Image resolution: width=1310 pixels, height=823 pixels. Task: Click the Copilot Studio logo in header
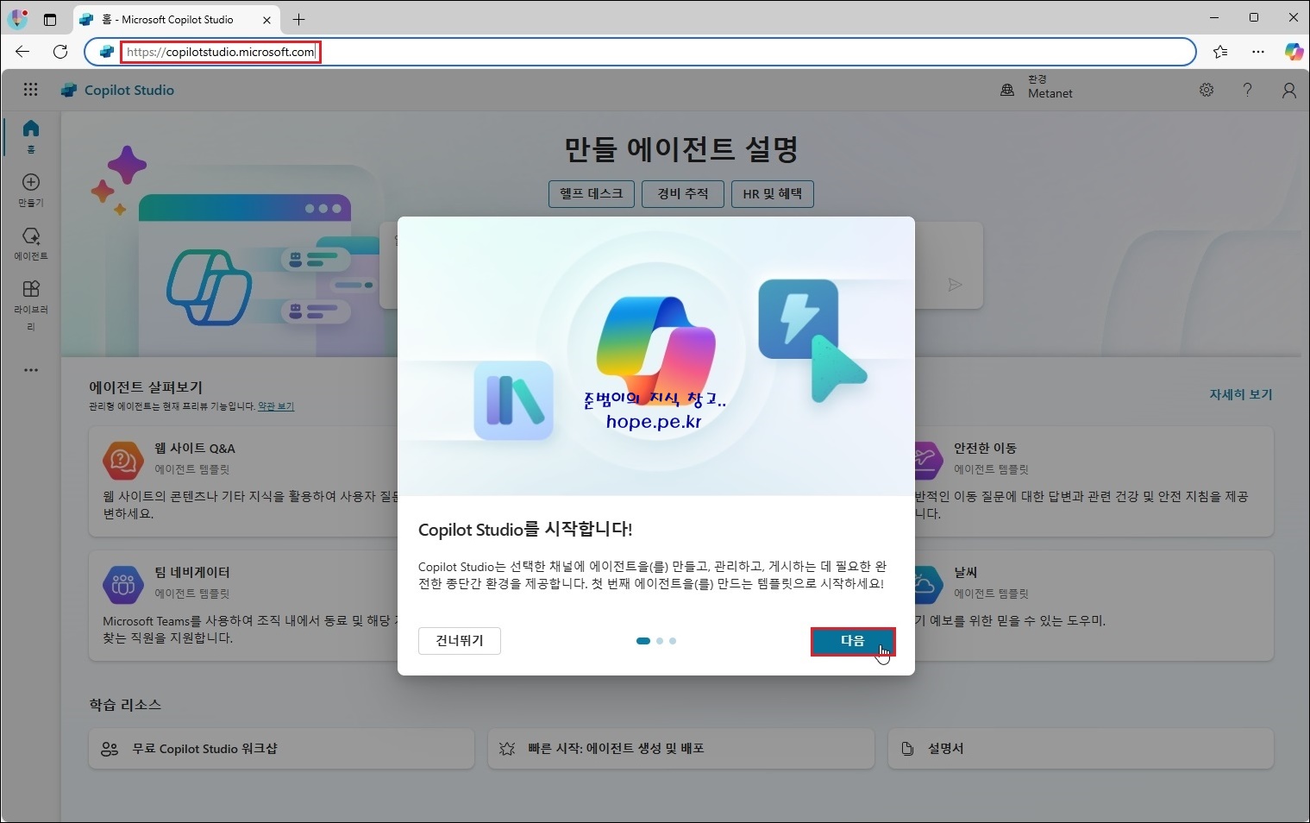click(69, 90)
